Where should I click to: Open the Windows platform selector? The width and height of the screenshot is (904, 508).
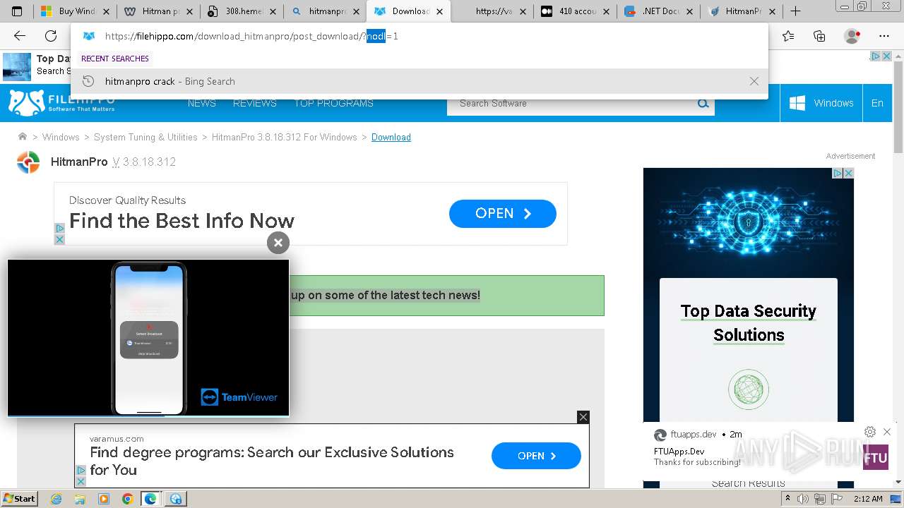tap(821, 103)
